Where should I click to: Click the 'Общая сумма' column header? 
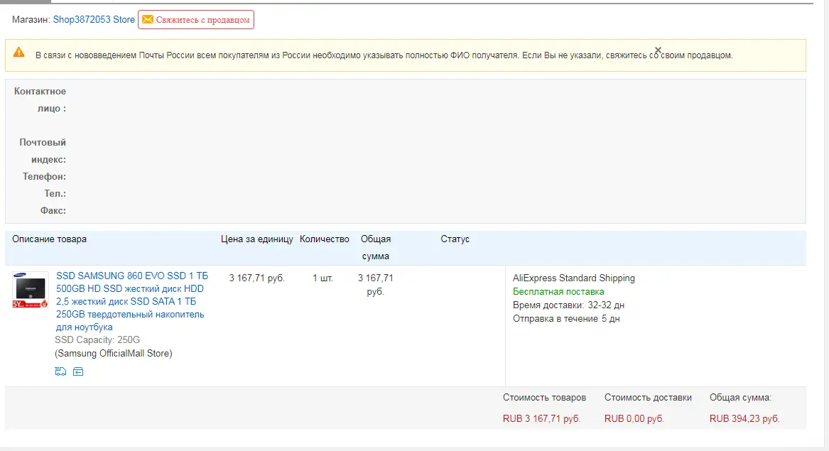[375, 247]
